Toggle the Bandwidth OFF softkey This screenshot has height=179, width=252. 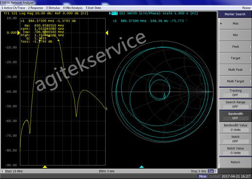(235, 116)
